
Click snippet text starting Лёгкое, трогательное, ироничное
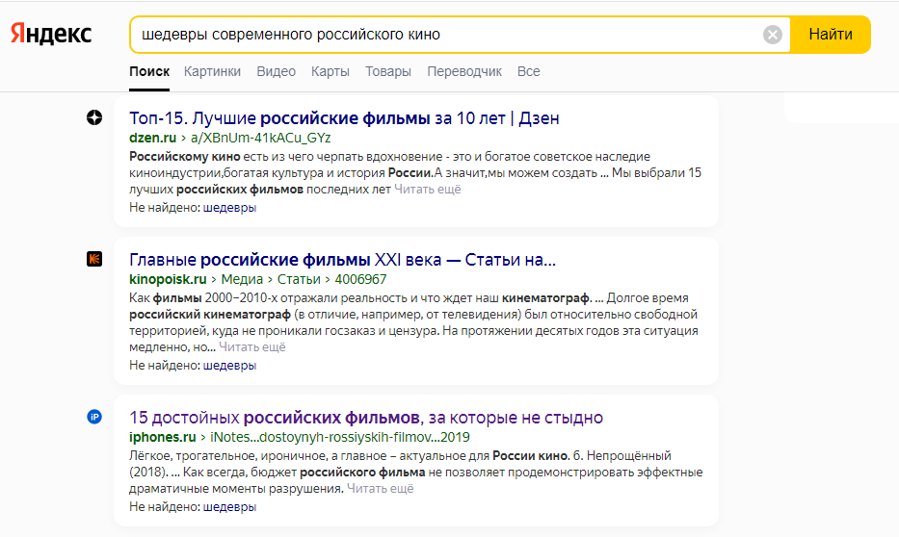pyautogui.click(x=415, y=473)
